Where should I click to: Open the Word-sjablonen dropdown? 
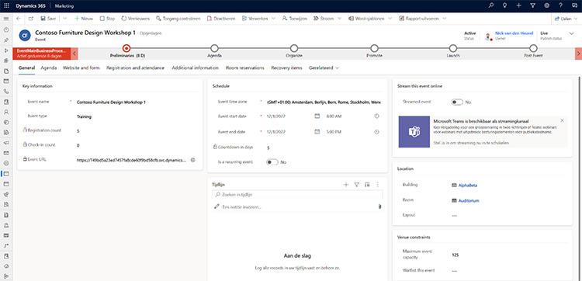[x=390, y=19]
